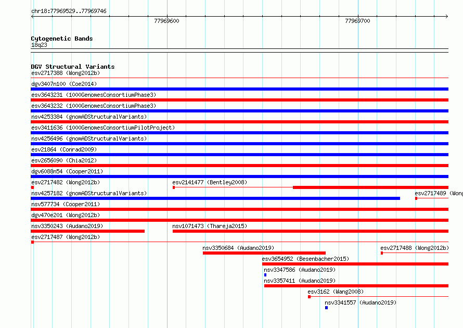Select the red esv2717487 start marker
The height and width of the screenshot is (328, 463).
[x=32, y=242]
